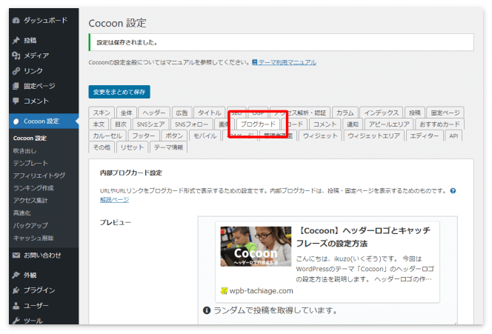Viewport: 492px width, 334px height.
Task: Open the お問い合わせ sidebar menu item
Action: click(x=44, y=255)
